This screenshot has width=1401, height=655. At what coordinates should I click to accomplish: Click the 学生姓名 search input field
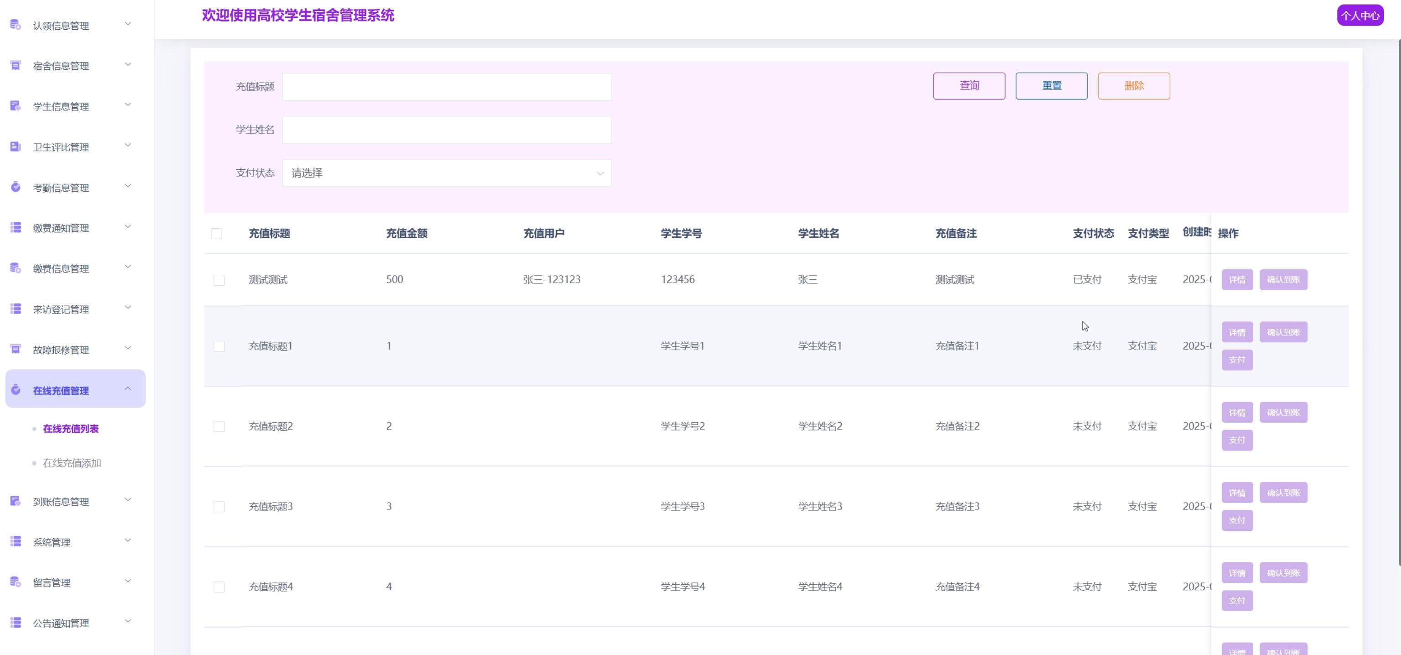point(447,130)
